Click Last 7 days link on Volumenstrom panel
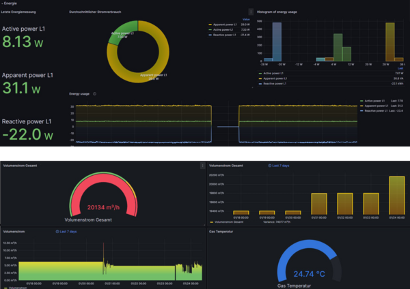 [68, 232]
